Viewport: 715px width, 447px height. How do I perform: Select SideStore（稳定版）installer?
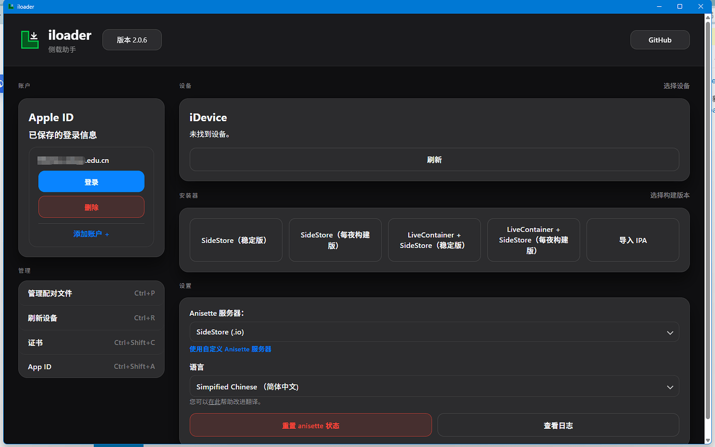pyautogui.click(x=236, y=240)
